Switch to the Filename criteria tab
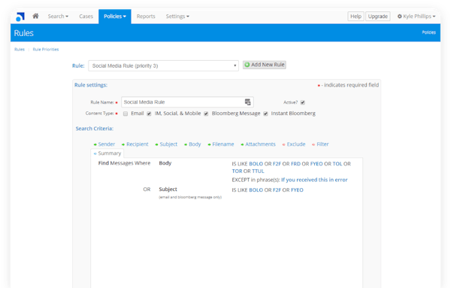 (221, 144)
